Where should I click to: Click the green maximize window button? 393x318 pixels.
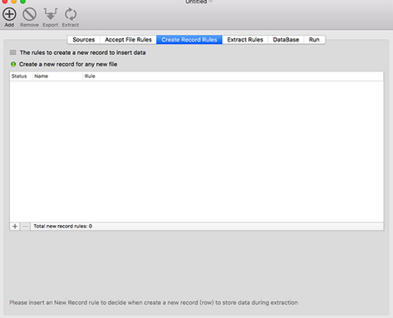[x=23, y=2]
